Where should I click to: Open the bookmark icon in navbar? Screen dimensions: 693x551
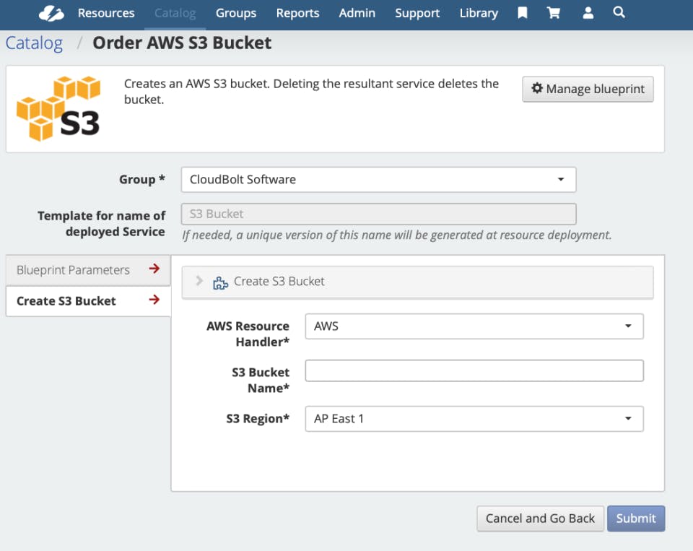pos(523,13)
